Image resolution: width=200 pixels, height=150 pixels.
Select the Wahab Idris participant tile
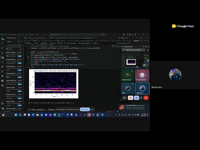142,88
